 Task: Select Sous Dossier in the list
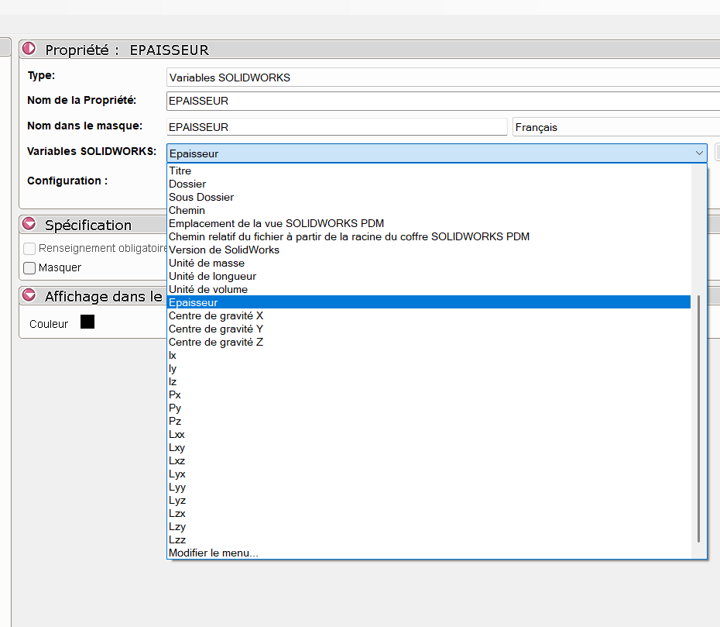(x=429, y=197)
